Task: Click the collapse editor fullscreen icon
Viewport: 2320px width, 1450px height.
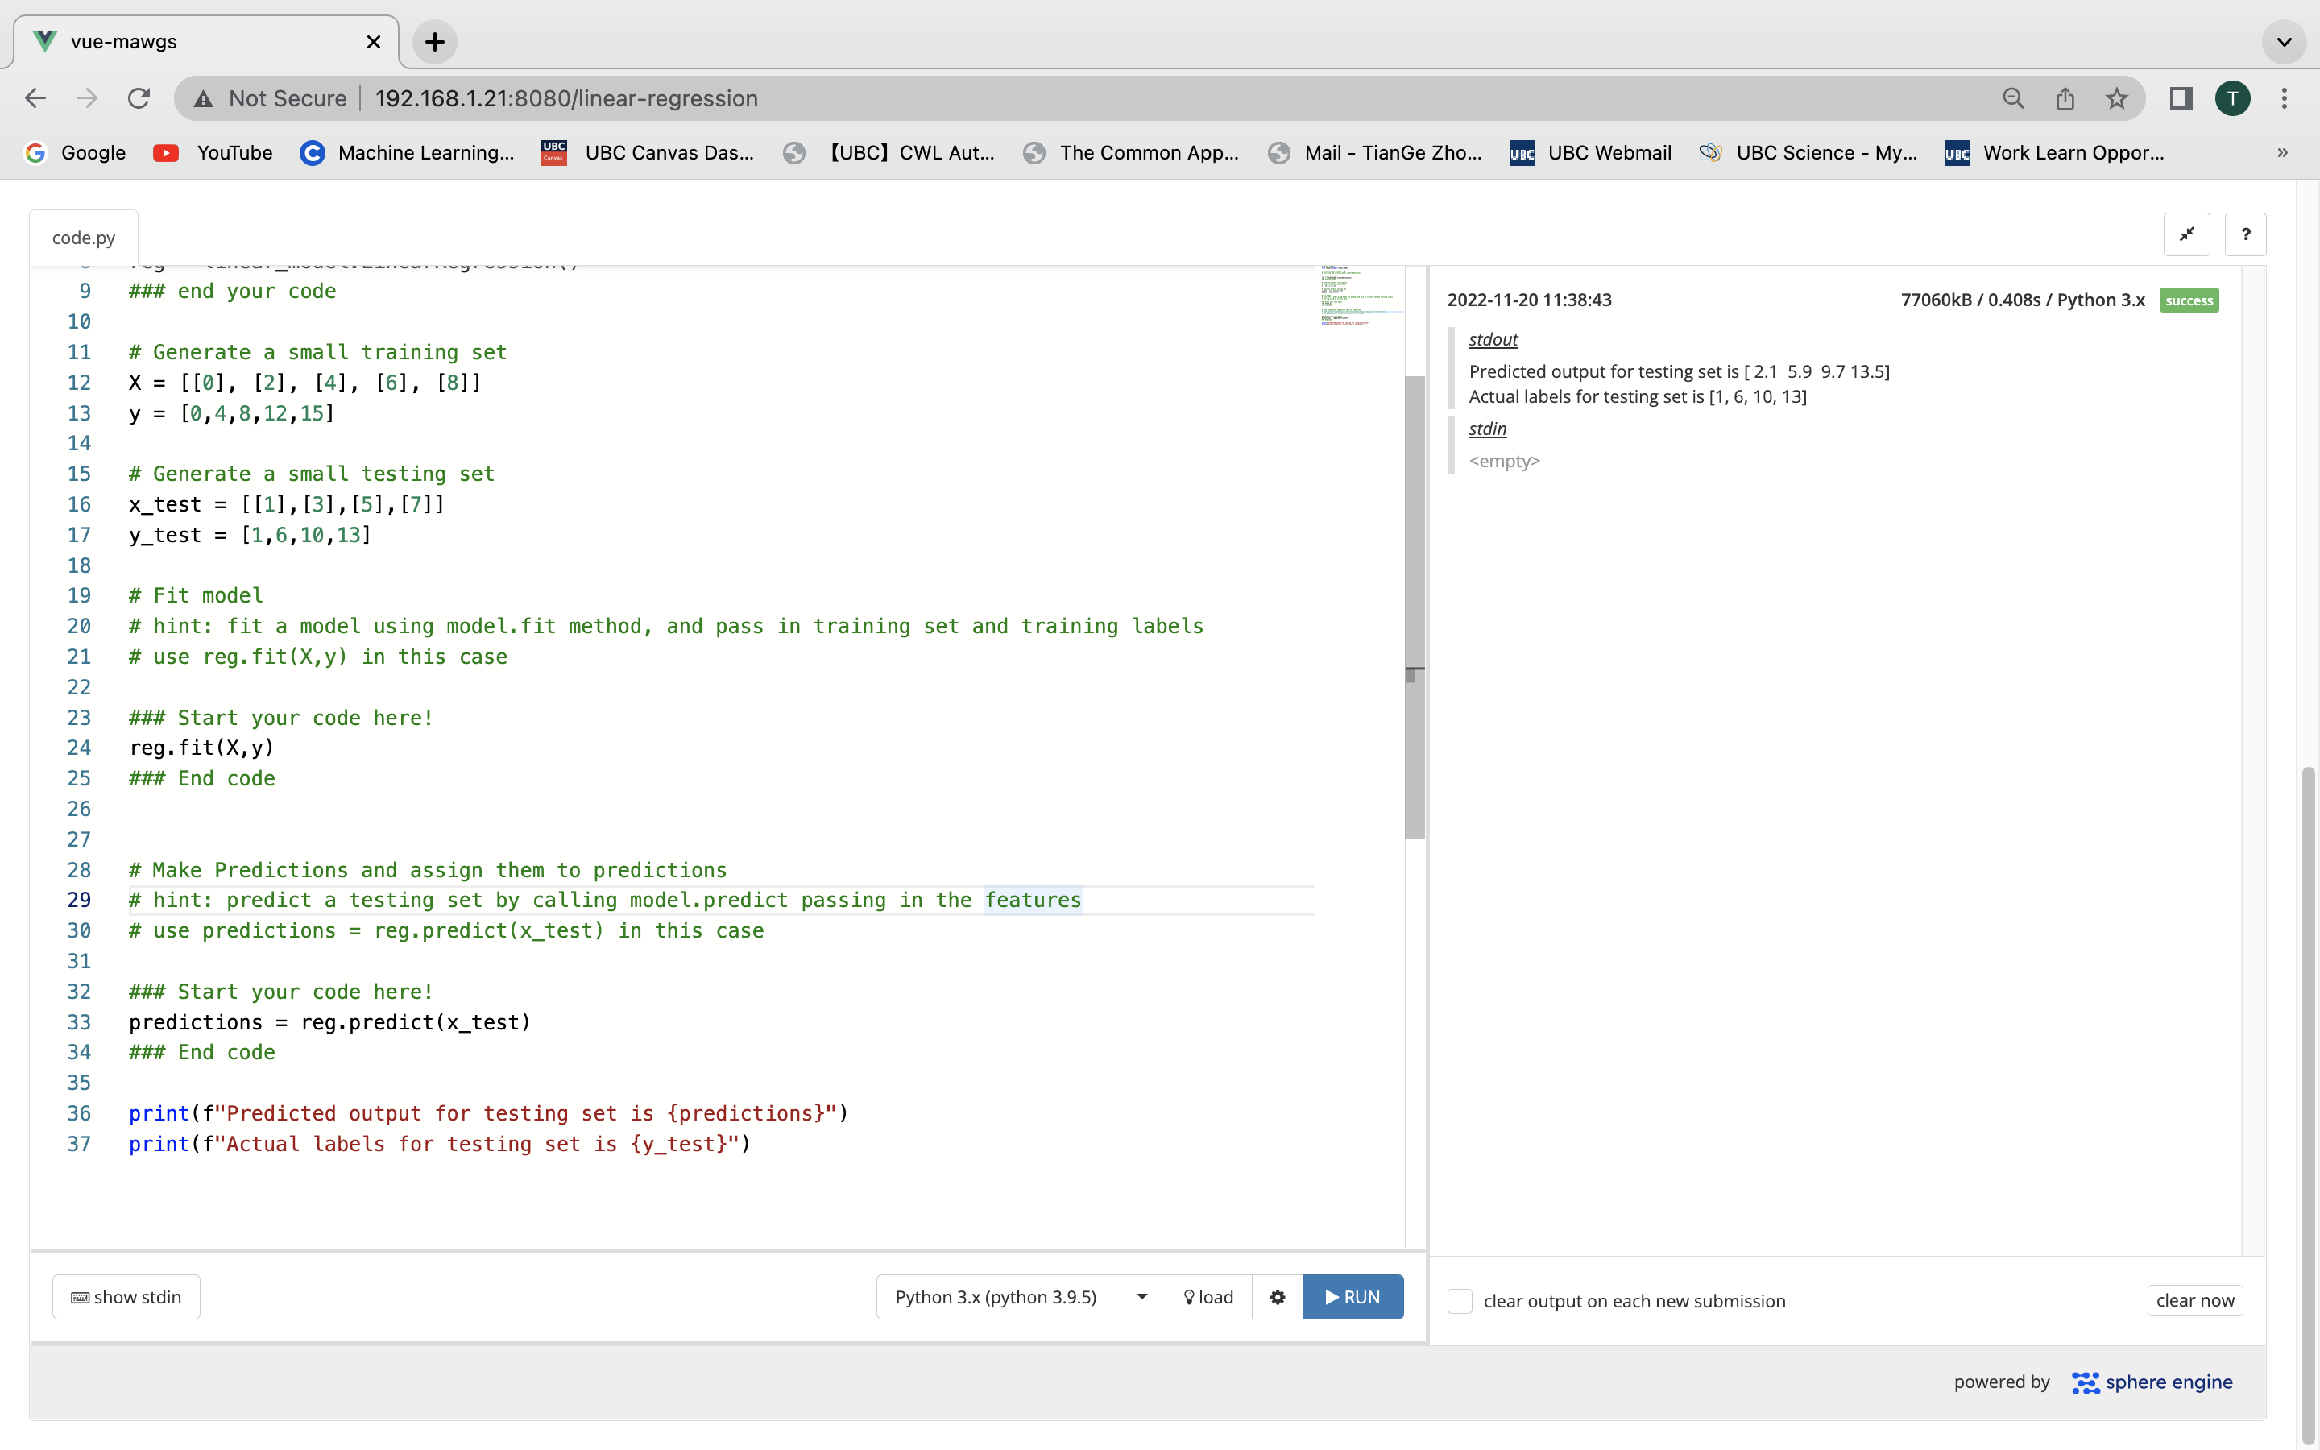Action: pos(2187,234)
